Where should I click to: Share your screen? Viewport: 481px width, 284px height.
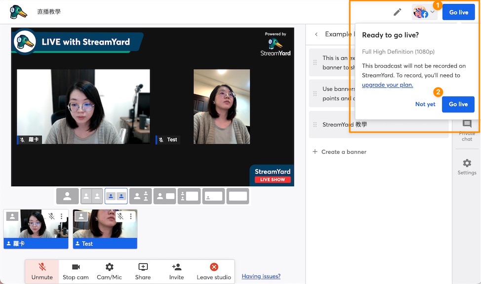tap(143, 271)
